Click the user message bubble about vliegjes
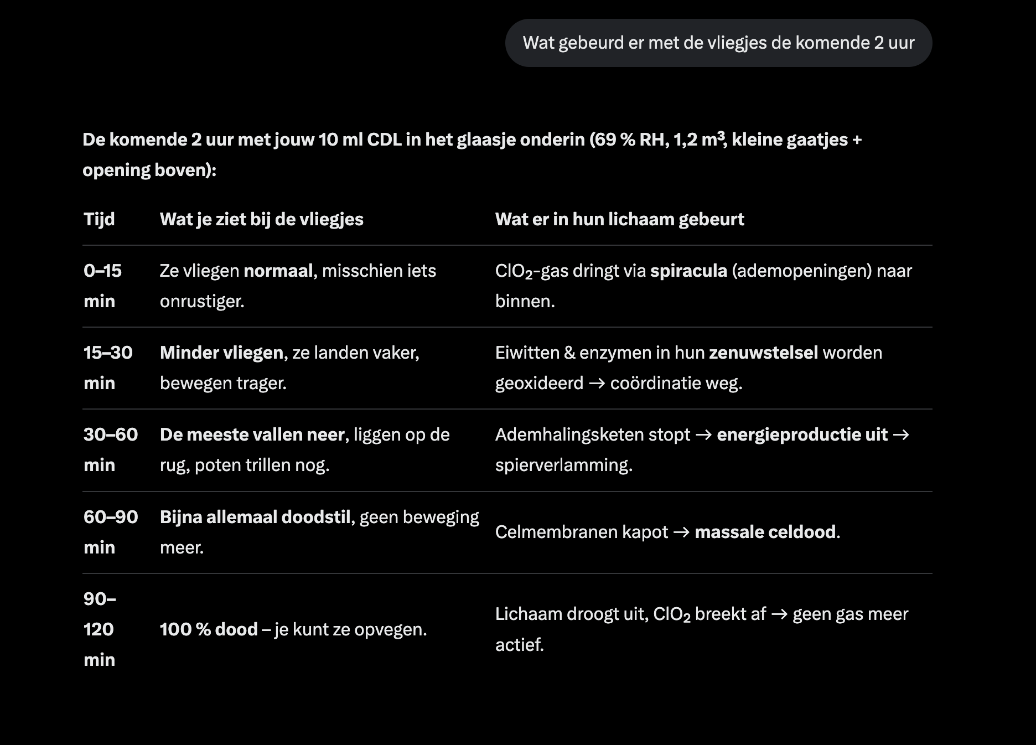 (718, 43)
